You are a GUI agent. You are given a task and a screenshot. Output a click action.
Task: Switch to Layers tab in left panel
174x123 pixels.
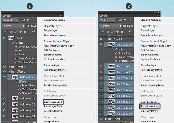tap(6, 16)
